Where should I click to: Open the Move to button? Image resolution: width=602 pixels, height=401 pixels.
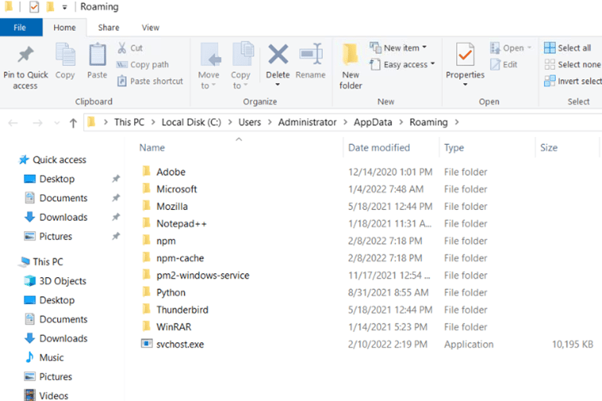point(209,66)
